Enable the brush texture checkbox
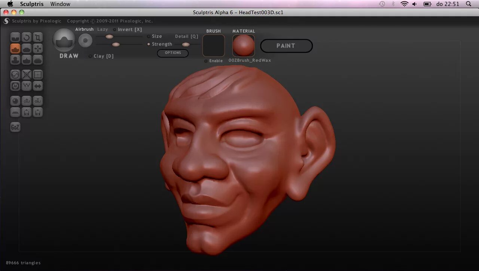The image size is (479, 271). click(x=205, y=60)
